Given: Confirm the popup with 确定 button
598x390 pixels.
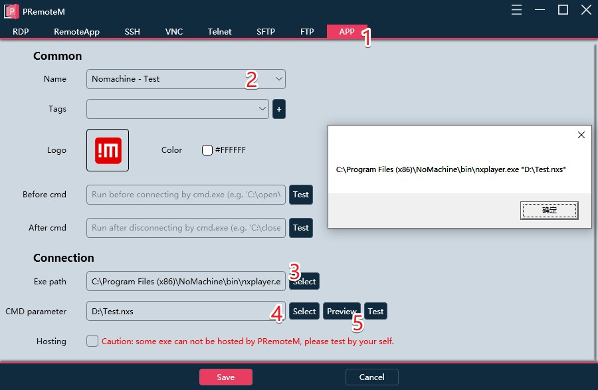Looking at the screenshot, I should [549, 211].
